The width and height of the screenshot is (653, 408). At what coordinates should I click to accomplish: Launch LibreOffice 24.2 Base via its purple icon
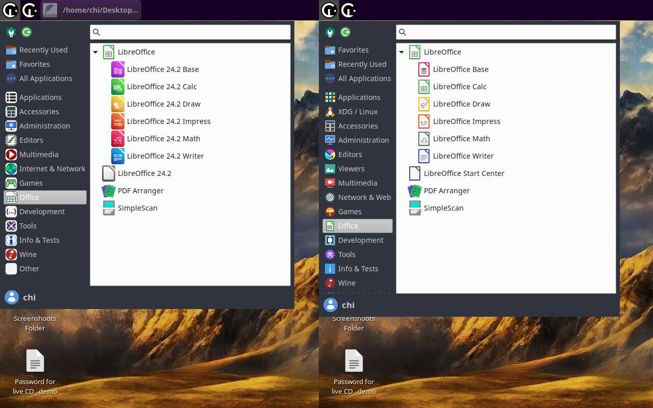pos(118,69)
